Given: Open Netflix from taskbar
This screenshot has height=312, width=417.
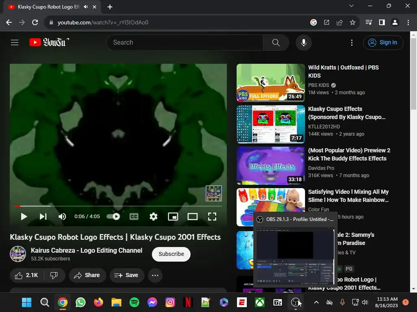Looking at the screenshot, I should click(x=188, y=302).
